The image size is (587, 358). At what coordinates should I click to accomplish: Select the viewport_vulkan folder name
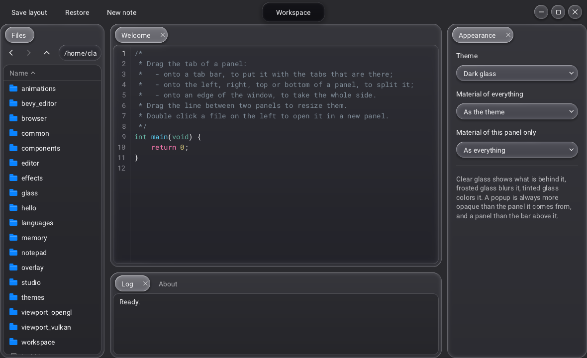tap(46, 327)
